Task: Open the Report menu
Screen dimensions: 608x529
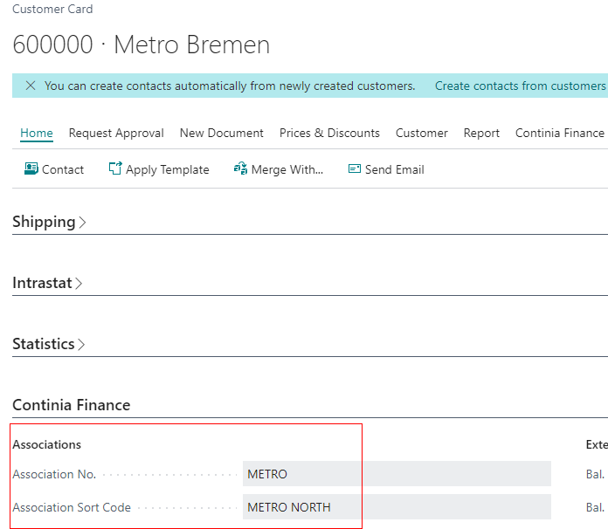Action: pos(481,133)
